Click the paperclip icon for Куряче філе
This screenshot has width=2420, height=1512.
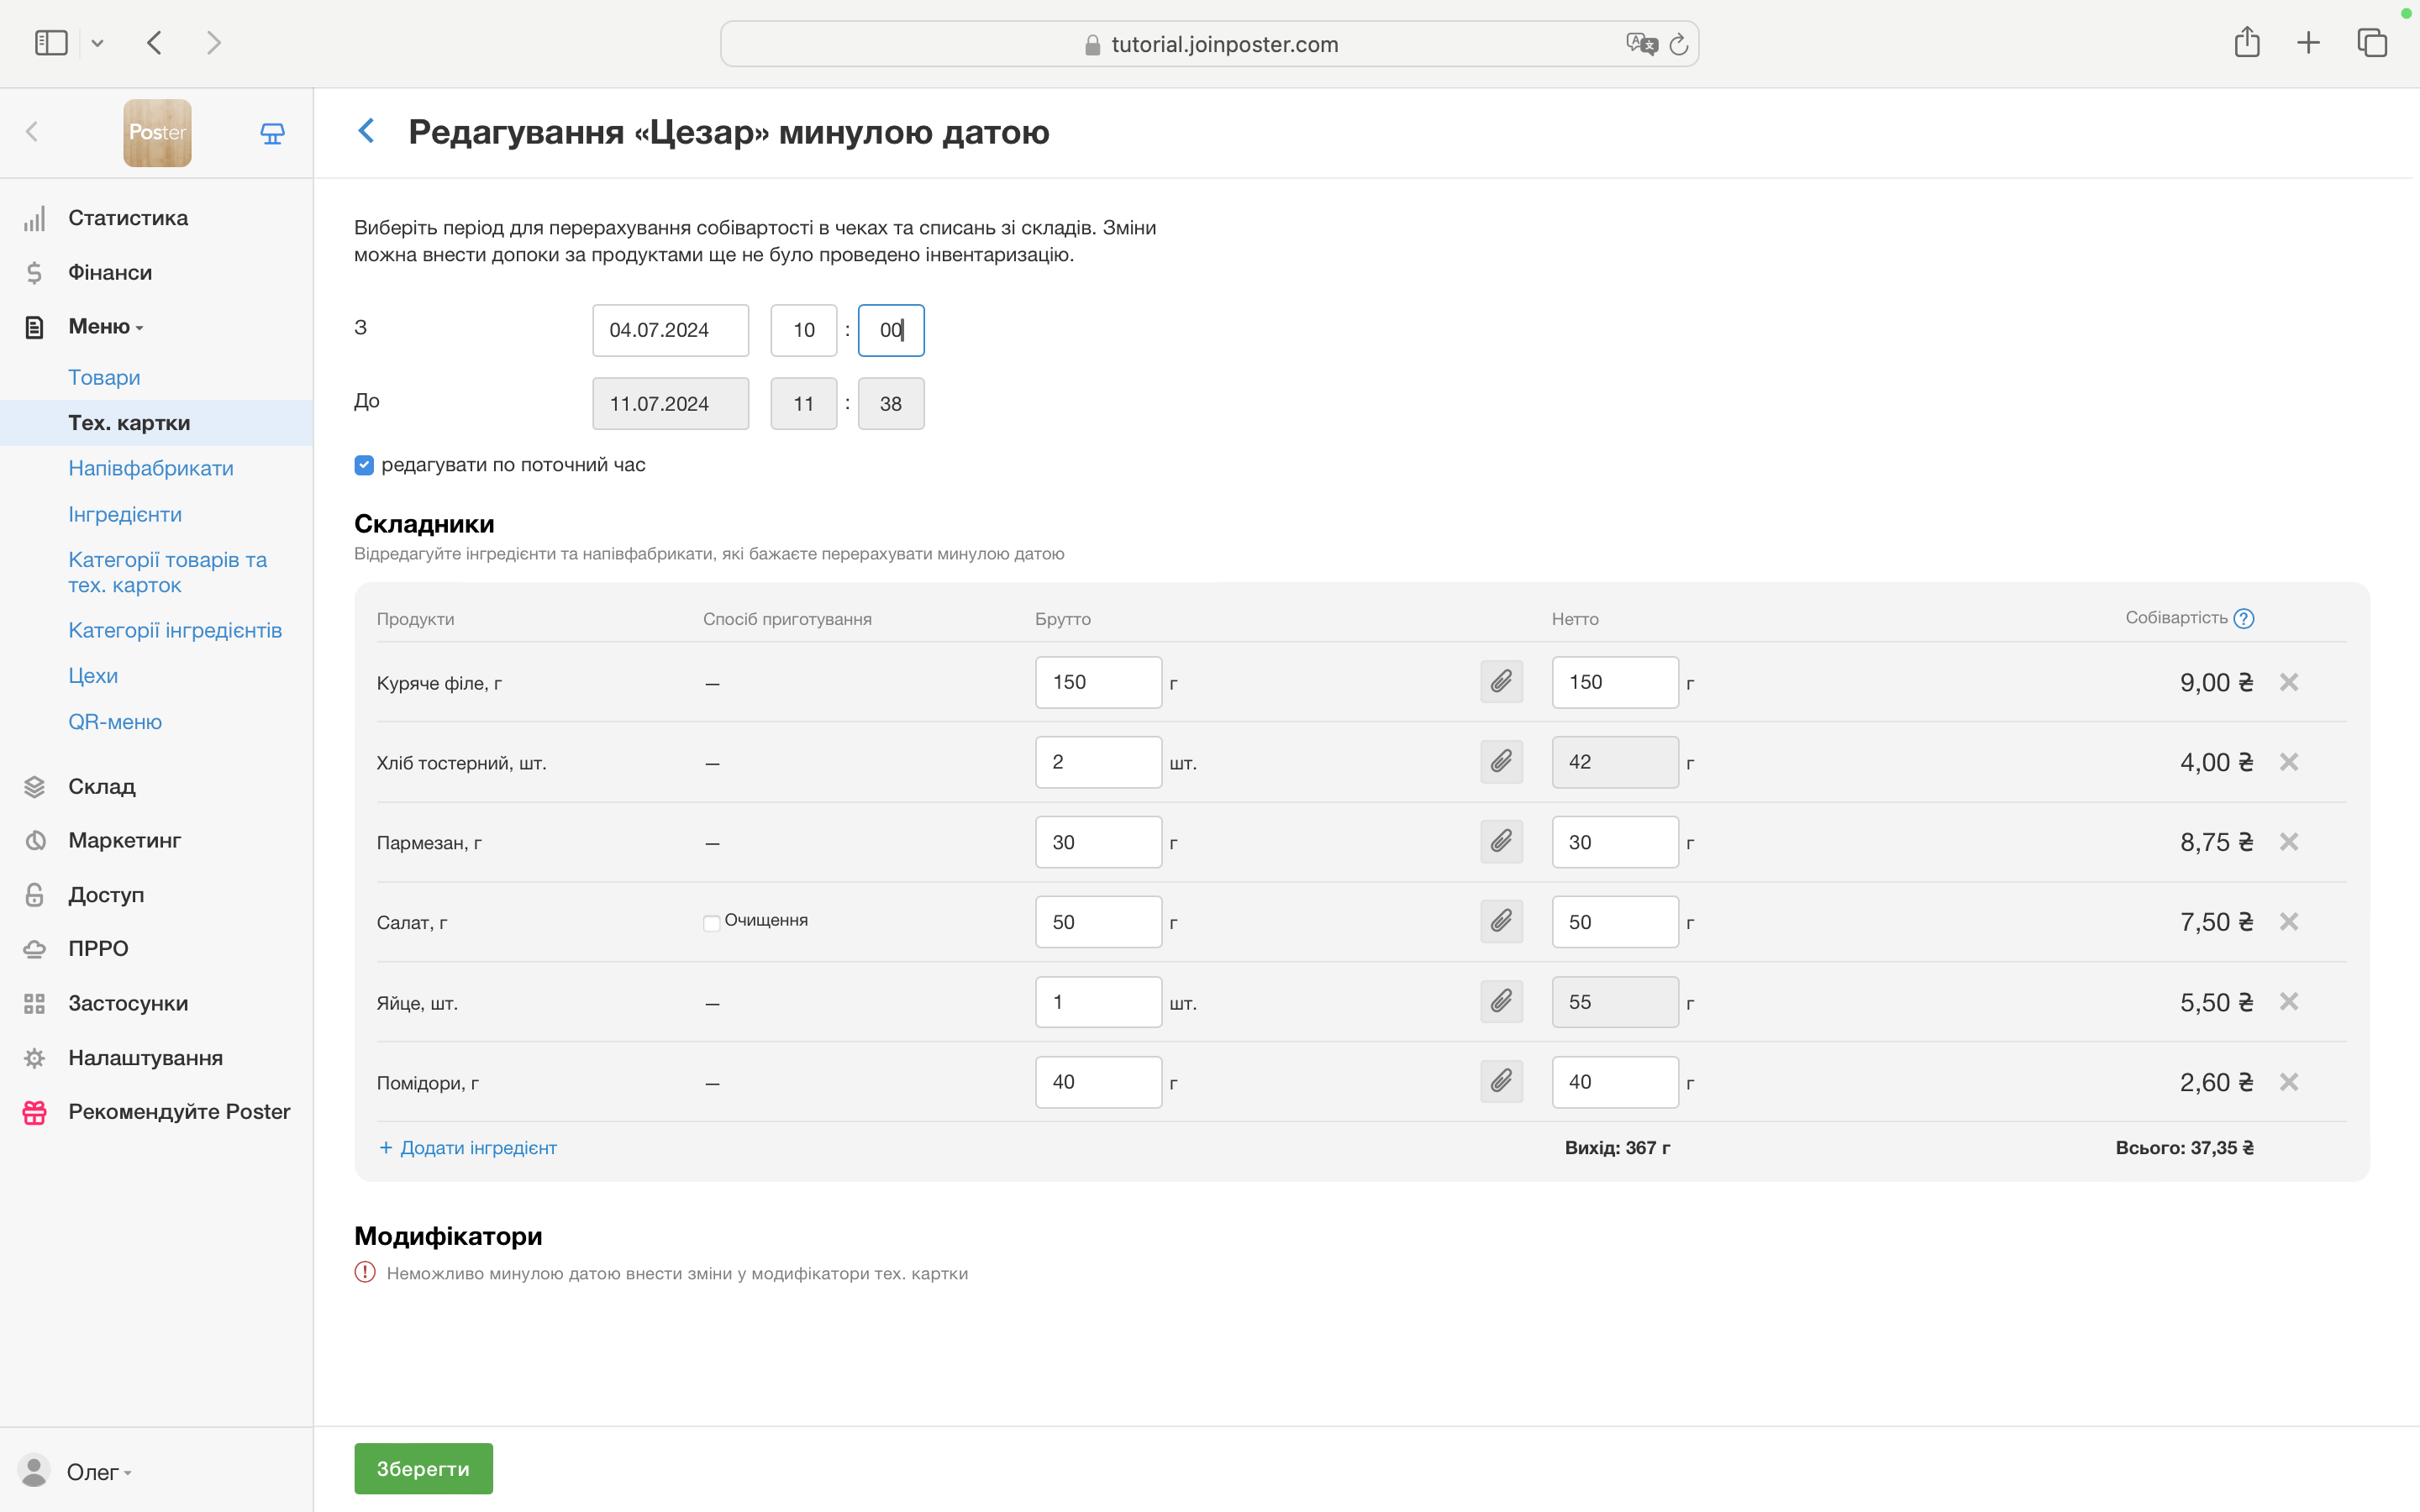click(1501, 682)
